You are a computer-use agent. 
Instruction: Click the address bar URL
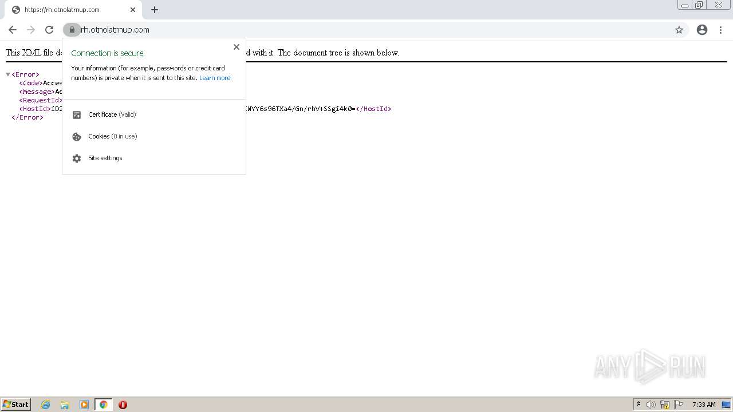115,30
